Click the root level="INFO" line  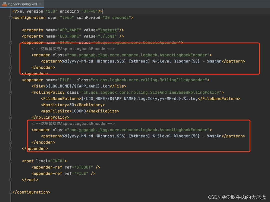point(44,161)
